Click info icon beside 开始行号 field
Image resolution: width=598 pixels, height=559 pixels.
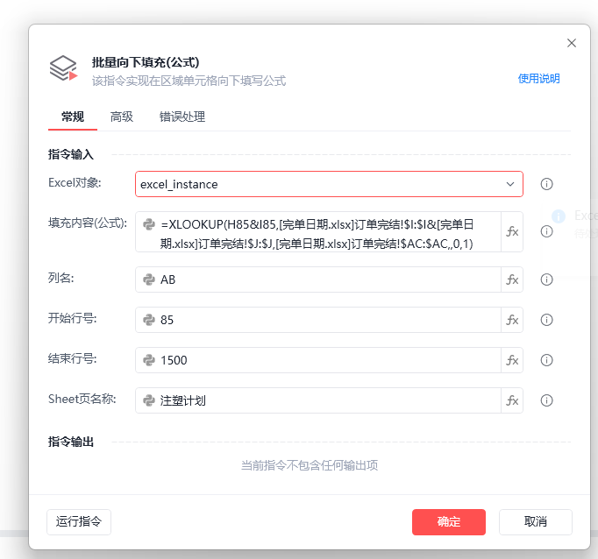(546, 320)
